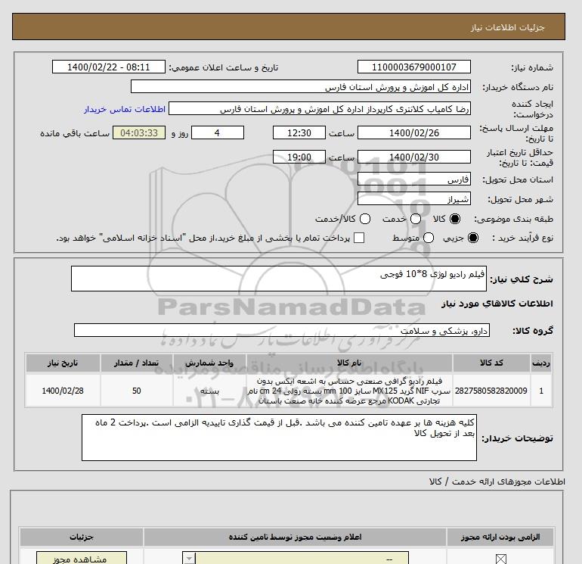The height and width of the screenshot is (564, 582).
Task: Click the remaining time counter 04:03:33
Action: click(x=139, y=132)
